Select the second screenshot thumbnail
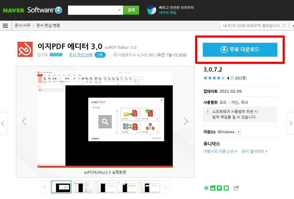This screenshot has height=199, width=294. tap(83, 186)
